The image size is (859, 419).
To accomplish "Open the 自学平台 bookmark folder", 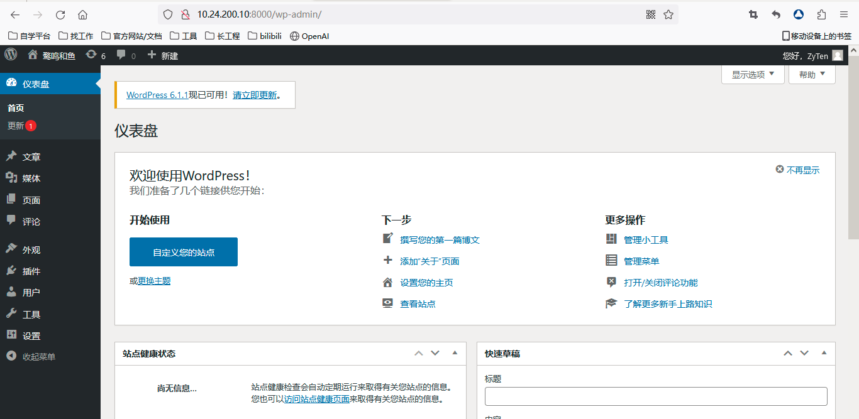I will tap(29, 36).
